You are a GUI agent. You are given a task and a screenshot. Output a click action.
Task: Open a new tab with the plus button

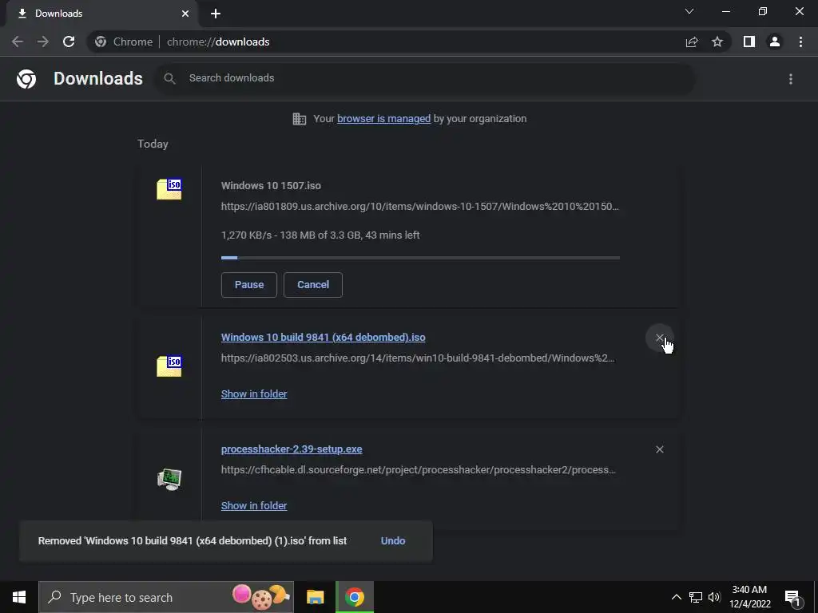[216, 14]
